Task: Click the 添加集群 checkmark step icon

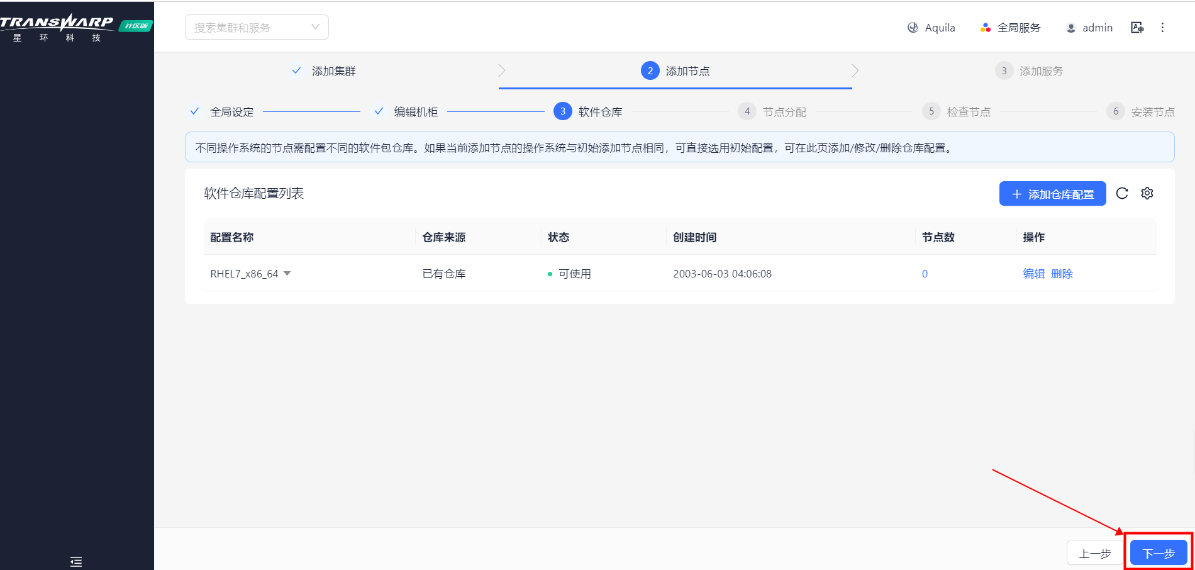Action: click(296, 70)
